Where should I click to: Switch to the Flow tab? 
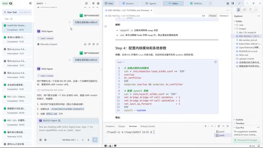coord(109,3)
